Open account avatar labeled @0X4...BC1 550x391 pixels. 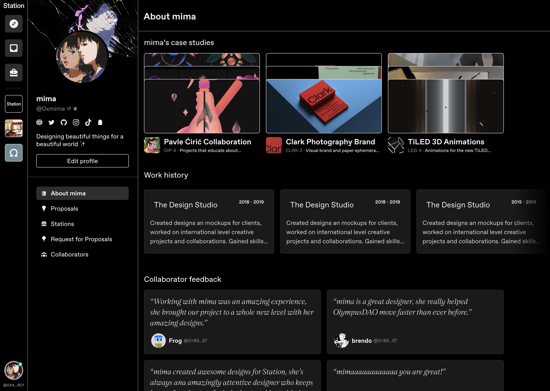(x=14, y=370)
